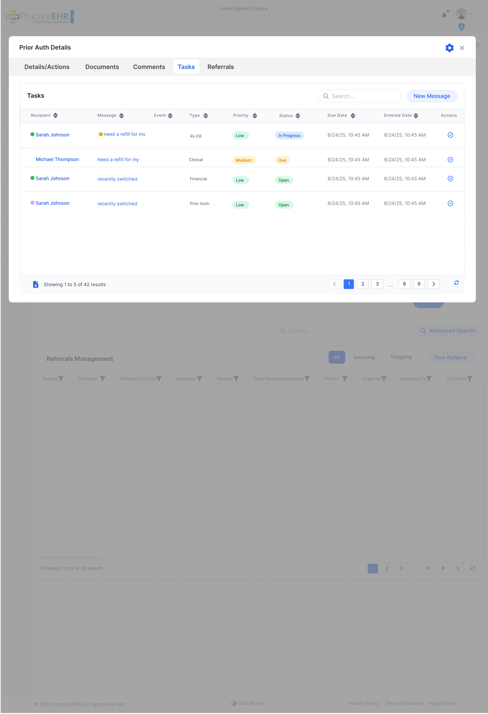Go to previous page in Tasks pagination
This screenshot has height=714, width=488.
(x=335, y=284)
